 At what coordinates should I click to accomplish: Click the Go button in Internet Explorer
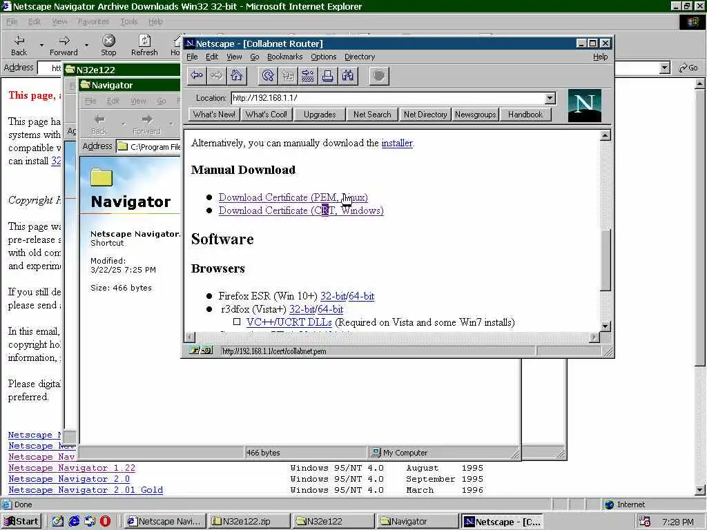point(688,68)
